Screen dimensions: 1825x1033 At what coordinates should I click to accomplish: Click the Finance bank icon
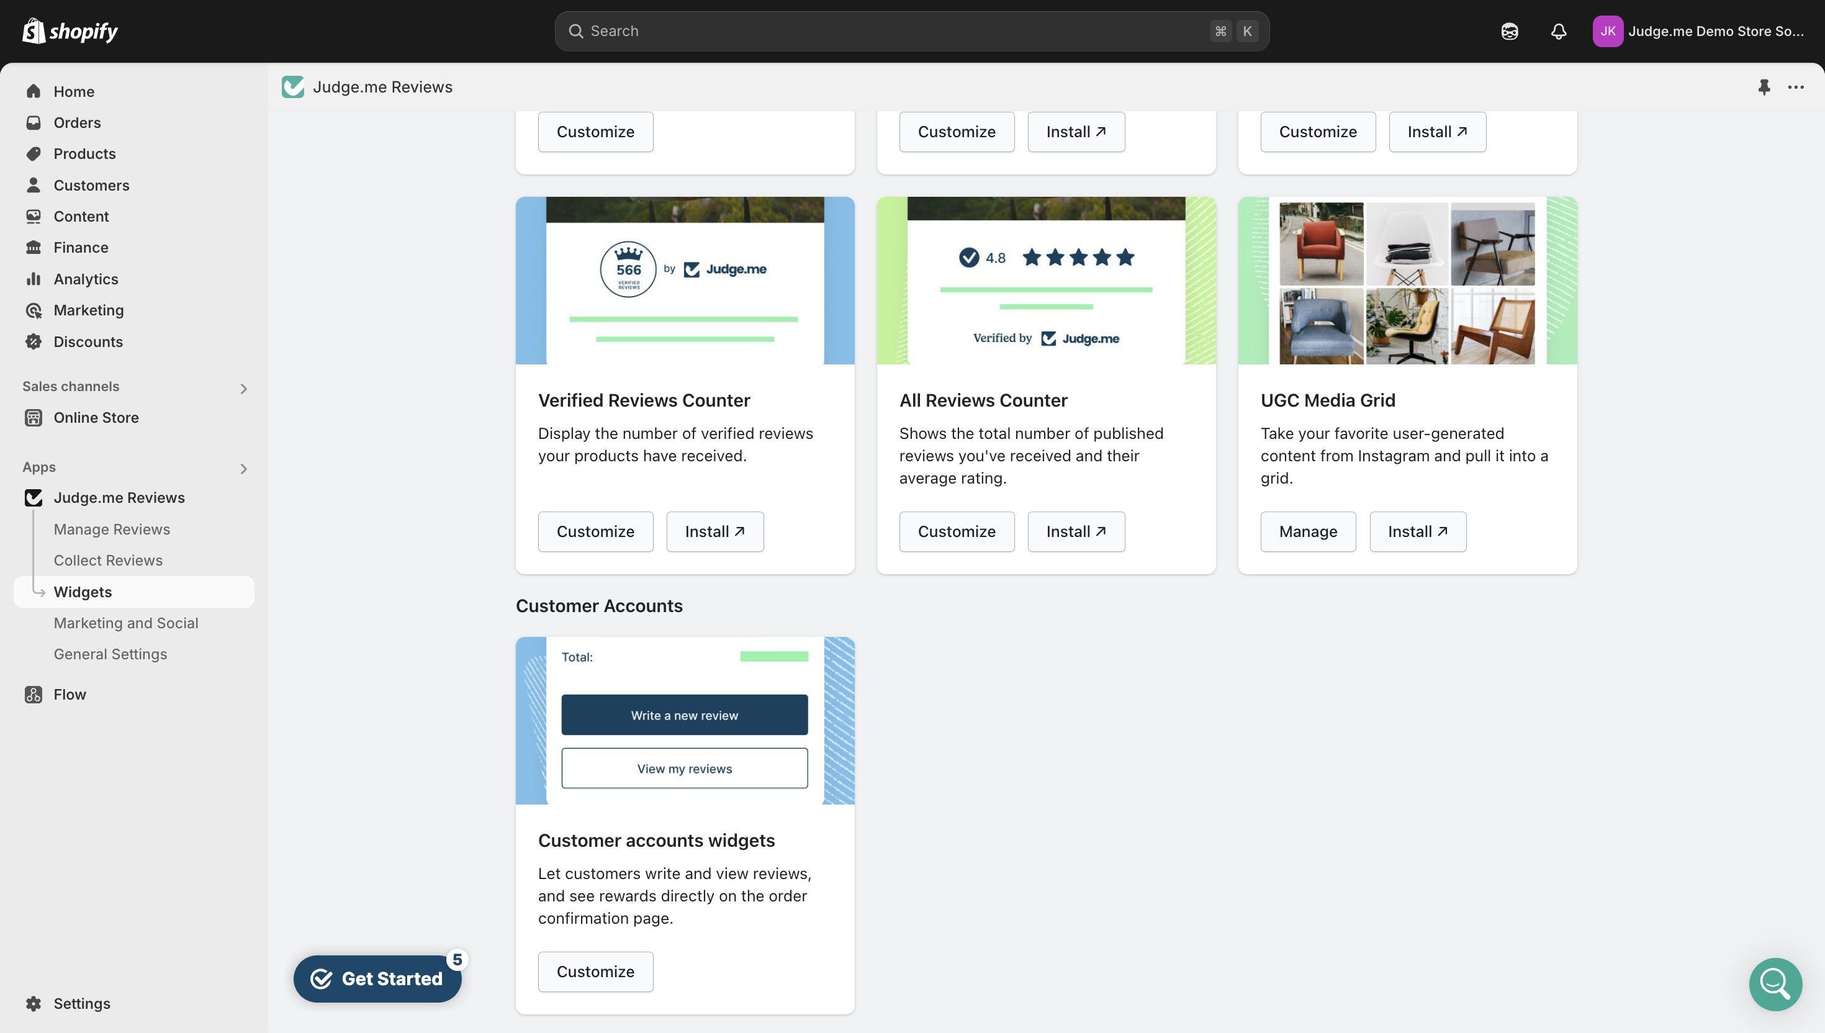point(34,248)
